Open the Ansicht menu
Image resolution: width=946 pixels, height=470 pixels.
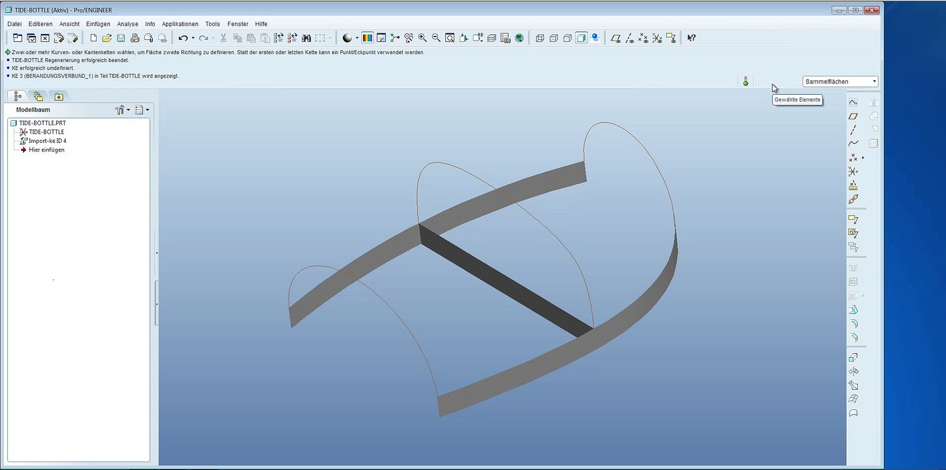click(69, 24)
